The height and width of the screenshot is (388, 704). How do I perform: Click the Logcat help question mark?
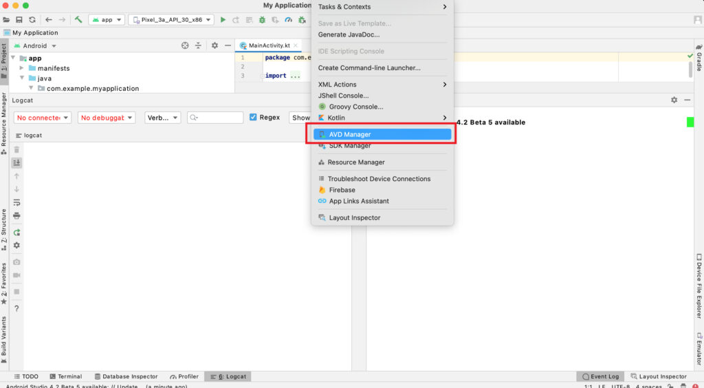(16, 308)
